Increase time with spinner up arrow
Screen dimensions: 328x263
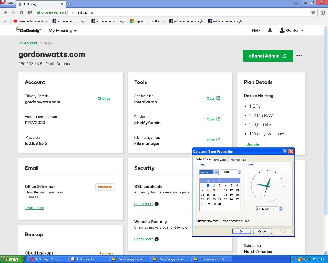point(281,208)
